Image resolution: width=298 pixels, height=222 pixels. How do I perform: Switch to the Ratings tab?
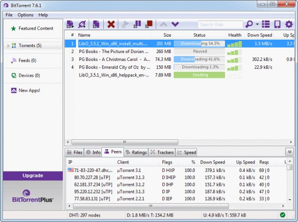click(x=136, y=152)
